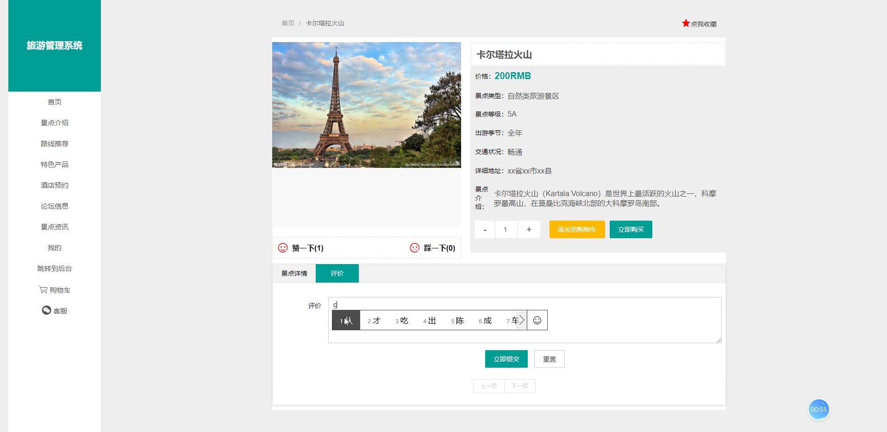Click the xx省xx市xx县 address text
Screen dimensions: 887x432
coord(530,171)
